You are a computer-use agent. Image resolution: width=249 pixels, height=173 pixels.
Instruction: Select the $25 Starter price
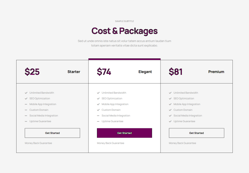(32, 72)
